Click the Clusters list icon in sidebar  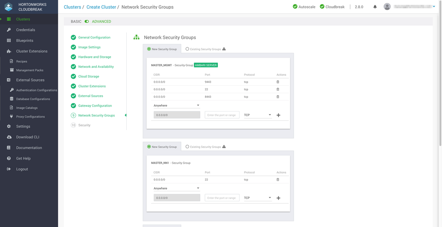(9, 19)
